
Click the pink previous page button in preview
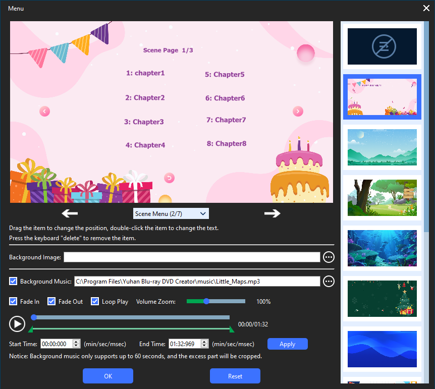pos(44,111)
